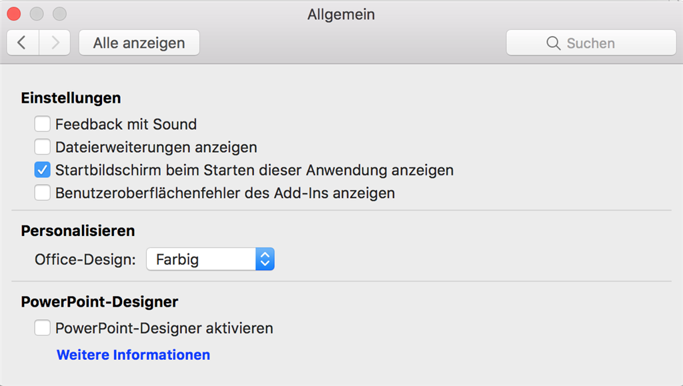683x386 pixels.
Task: Enable the Feedback mit Sound checkbox
Action: coord(43,124)
